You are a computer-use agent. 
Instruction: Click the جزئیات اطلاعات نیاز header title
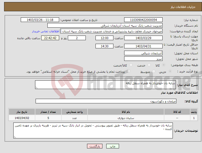[x=183, y=7]
